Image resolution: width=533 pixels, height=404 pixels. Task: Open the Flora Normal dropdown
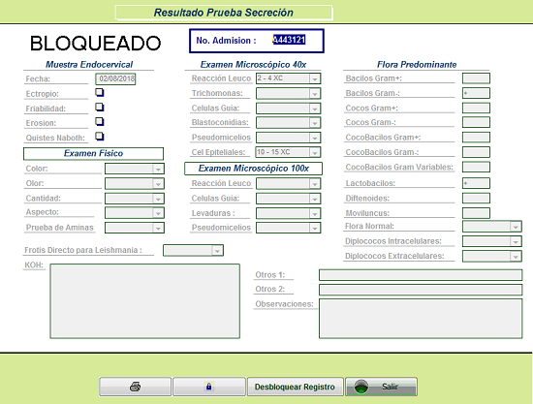tap(492, 227)
